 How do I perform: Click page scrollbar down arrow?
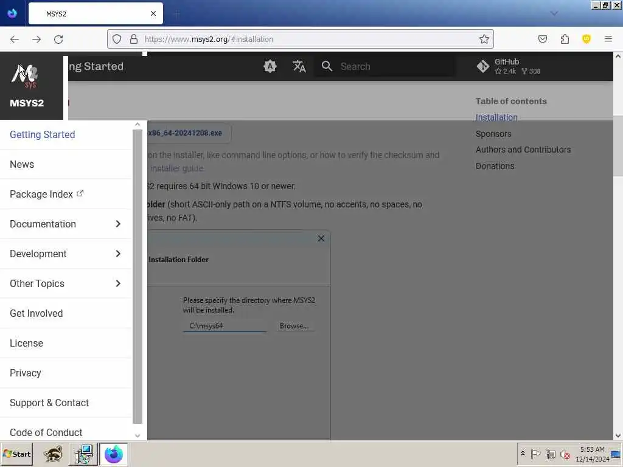tap(618, 435)
